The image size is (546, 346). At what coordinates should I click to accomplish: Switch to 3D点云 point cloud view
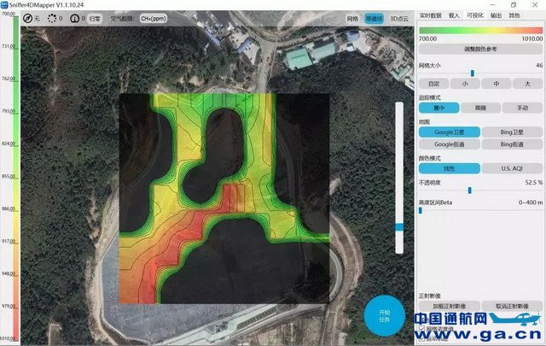click(x=398, y=17)
